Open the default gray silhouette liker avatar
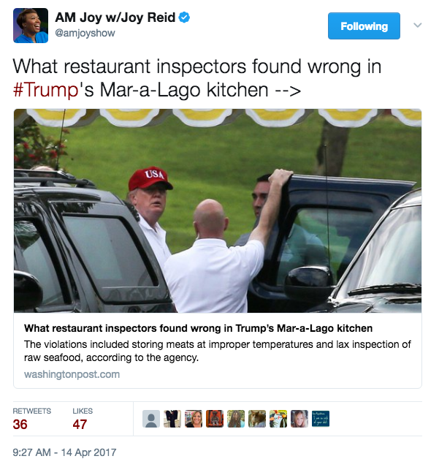This screenshot has width=439, height=467. coord(151,419)
